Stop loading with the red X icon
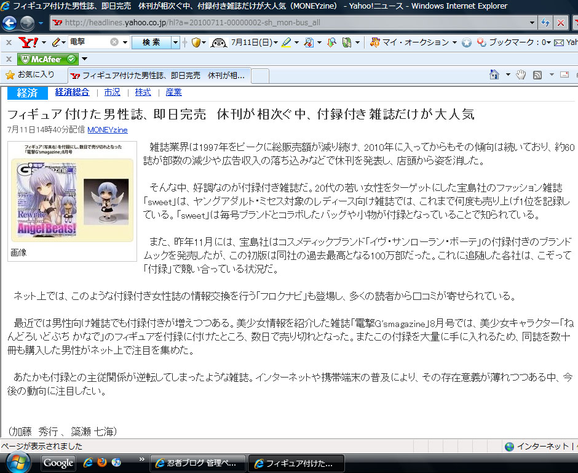 [x=561, y=23]
